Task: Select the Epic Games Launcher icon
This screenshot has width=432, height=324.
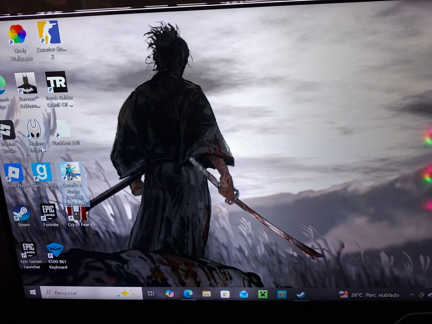Action: click(30, 255)
